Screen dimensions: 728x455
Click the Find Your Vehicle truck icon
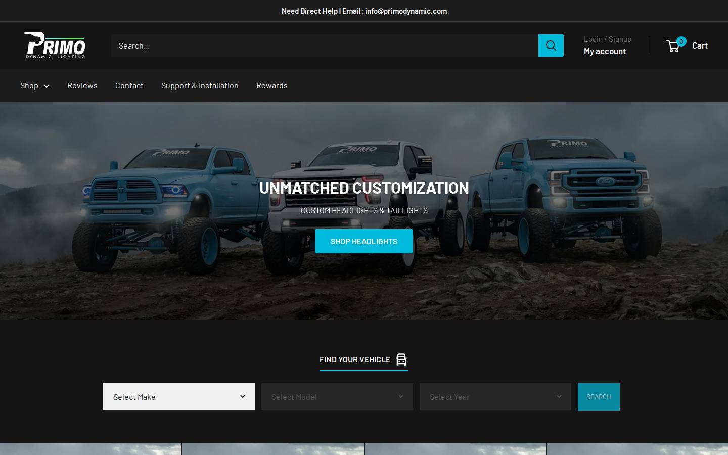pos(401,359)
